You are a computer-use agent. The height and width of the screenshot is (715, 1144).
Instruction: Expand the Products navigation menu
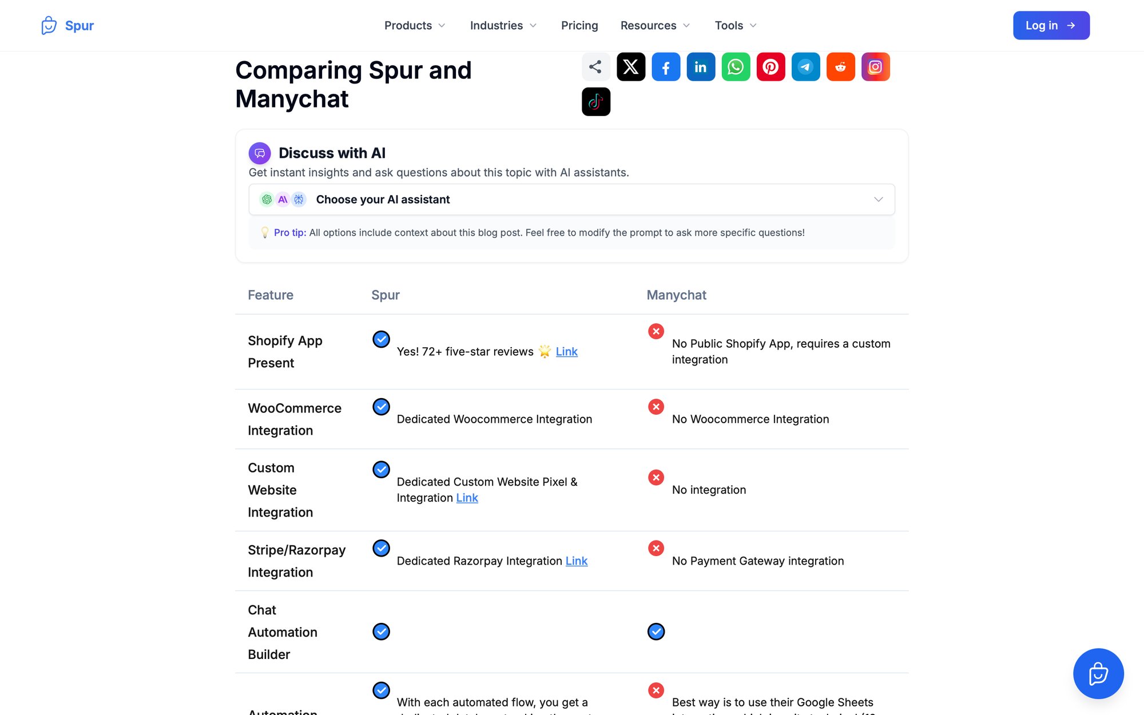(414, 25)
